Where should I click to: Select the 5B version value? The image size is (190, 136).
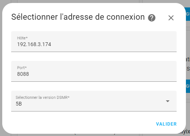click(19, 104)
